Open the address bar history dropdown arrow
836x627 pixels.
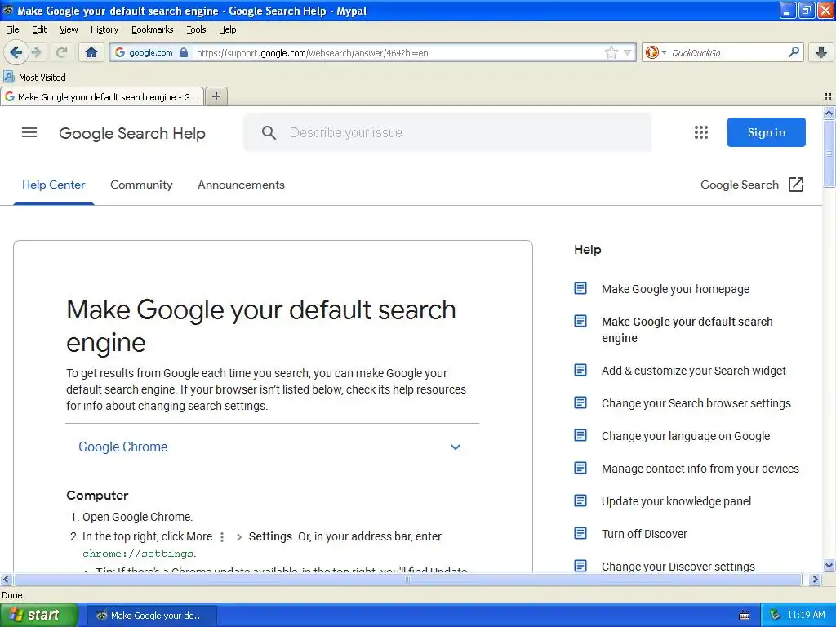(628, 52)
